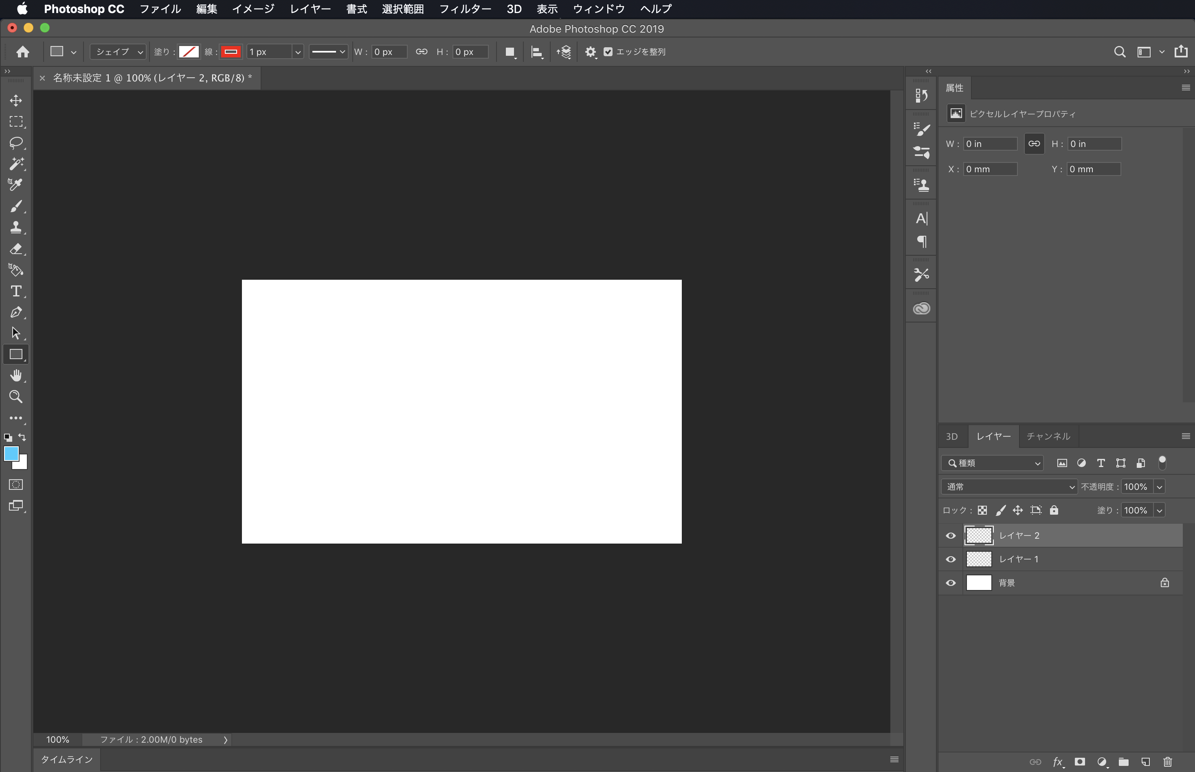The width and height of the screenshot is (1195, 772).
Task: Hide the レイヤー 1 layer
Action: point(950,559)
